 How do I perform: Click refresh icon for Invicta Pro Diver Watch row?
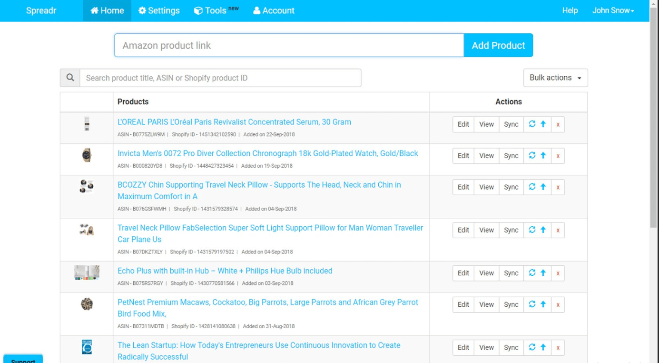click(532, 156)
